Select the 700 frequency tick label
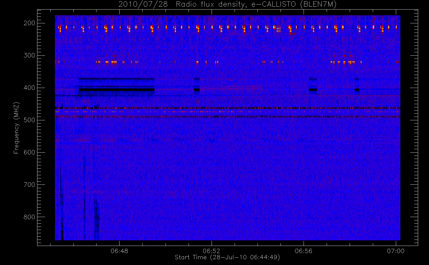Viewport: 429px width, 265px height. pos(29,185)
